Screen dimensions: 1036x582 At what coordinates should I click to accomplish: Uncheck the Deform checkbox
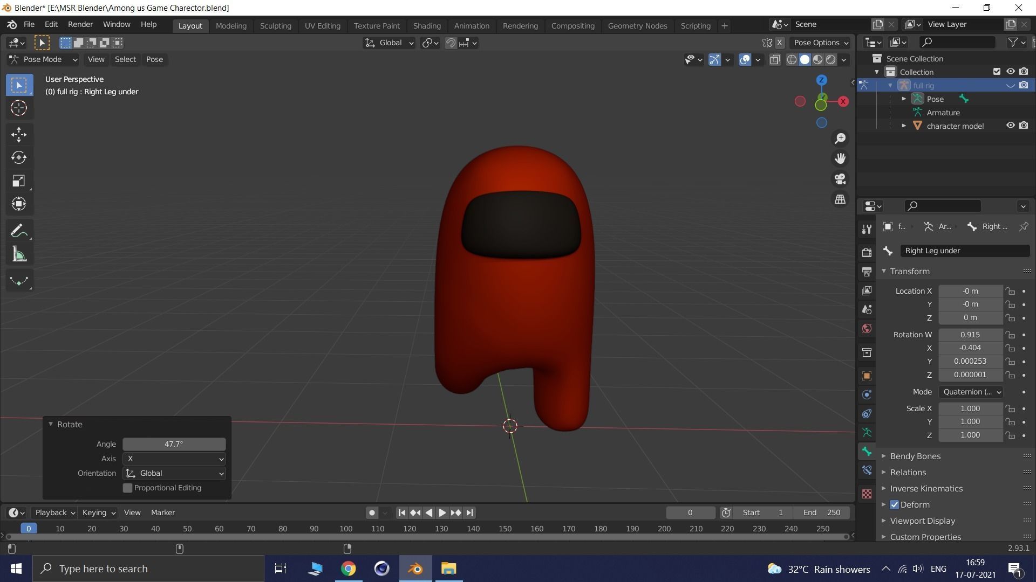point(894,505)
